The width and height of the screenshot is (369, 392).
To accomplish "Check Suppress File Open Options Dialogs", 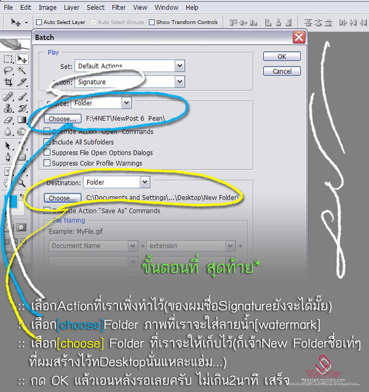I will pos(47,152).
